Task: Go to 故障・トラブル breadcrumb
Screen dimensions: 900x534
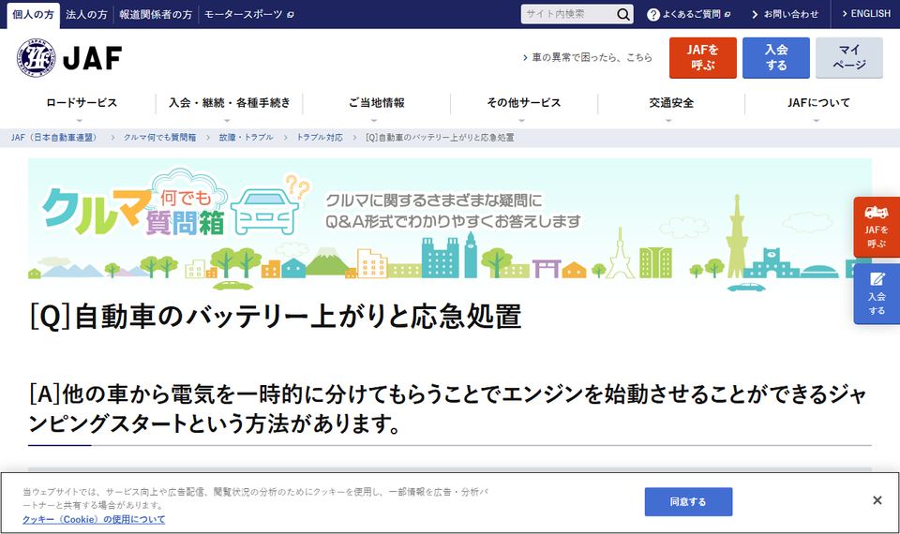Action: [x=246, y=138]
